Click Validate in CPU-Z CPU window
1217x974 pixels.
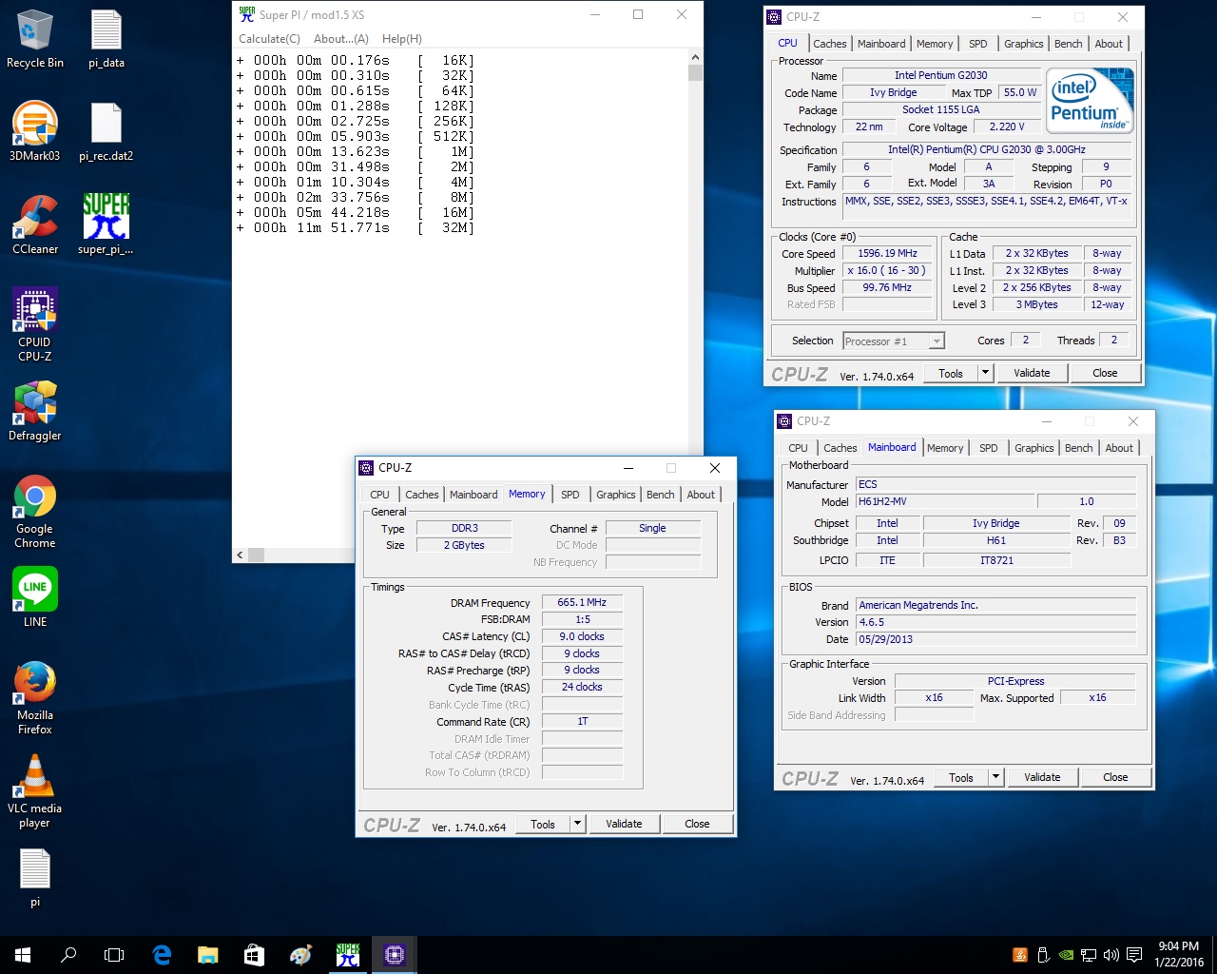(x=1032, y=373)
